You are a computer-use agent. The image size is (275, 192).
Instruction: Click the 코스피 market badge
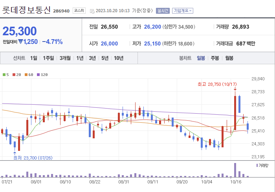tap(79, 11)
